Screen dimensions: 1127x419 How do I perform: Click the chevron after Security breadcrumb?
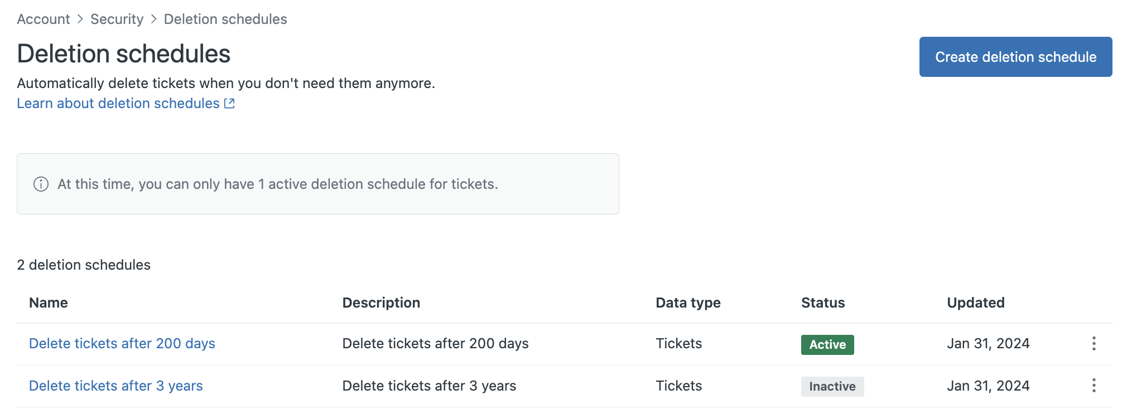154,19
